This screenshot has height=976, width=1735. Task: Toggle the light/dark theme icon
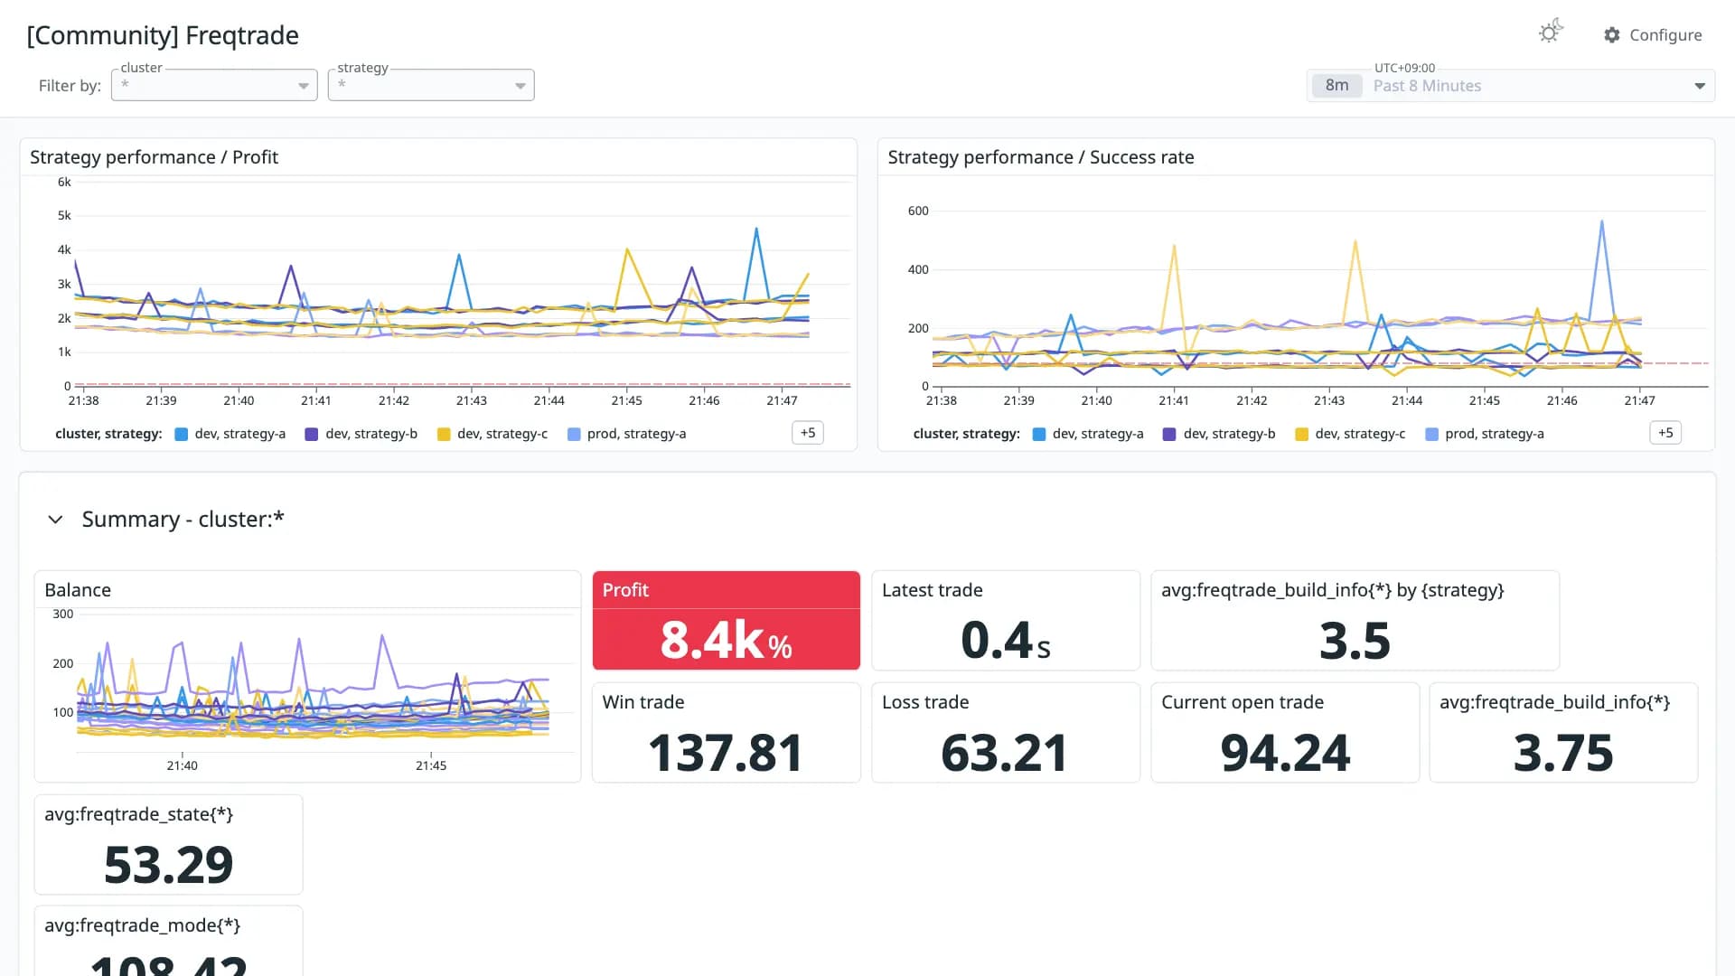coord(1551,33)
